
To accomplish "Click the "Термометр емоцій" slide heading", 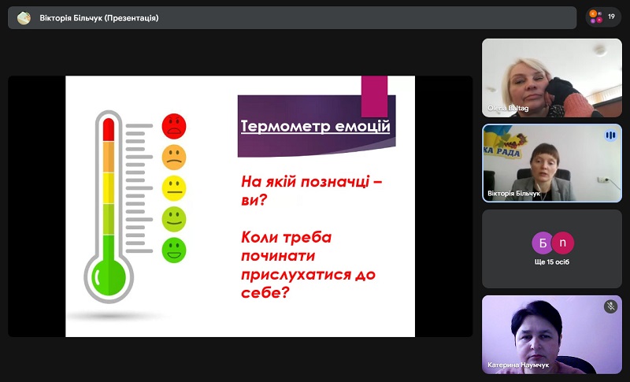I will [315, 126].
